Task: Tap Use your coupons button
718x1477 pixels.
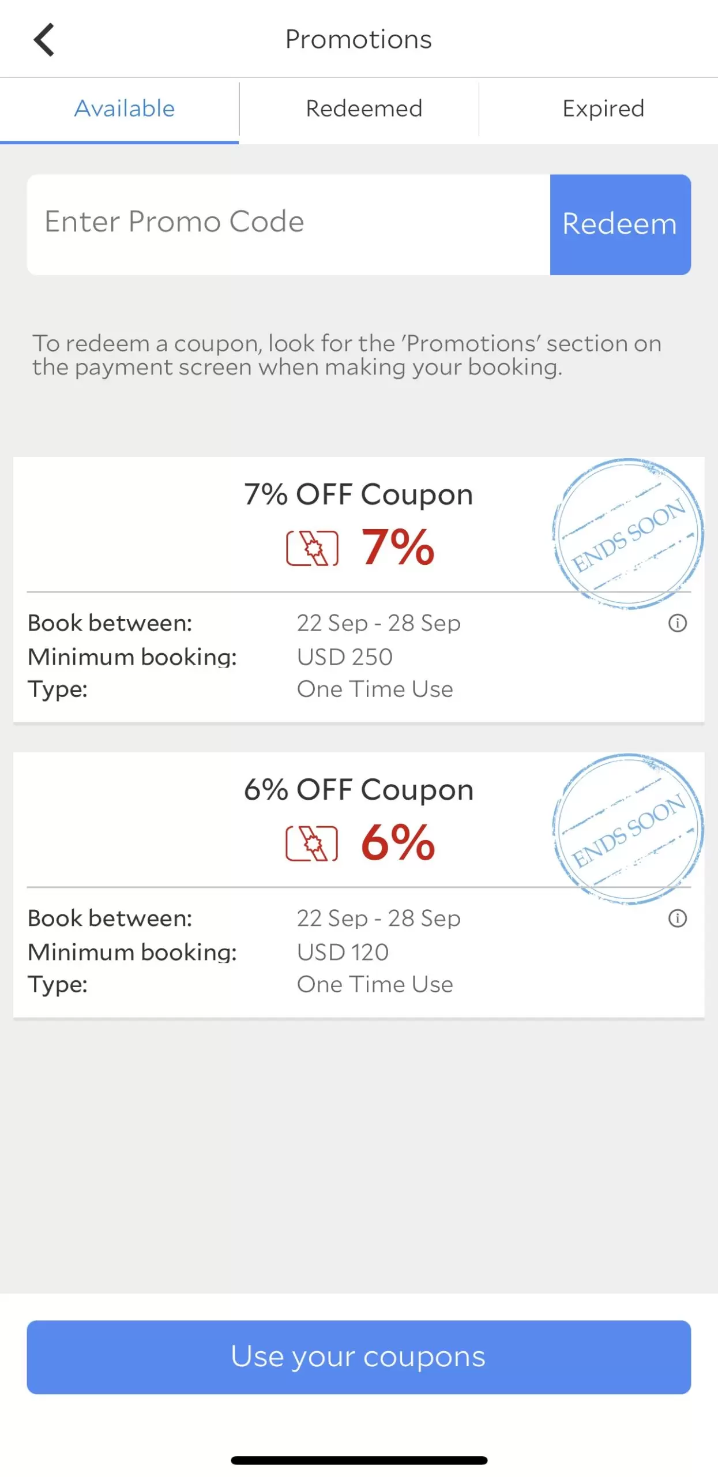Action: click(359, 1356)
